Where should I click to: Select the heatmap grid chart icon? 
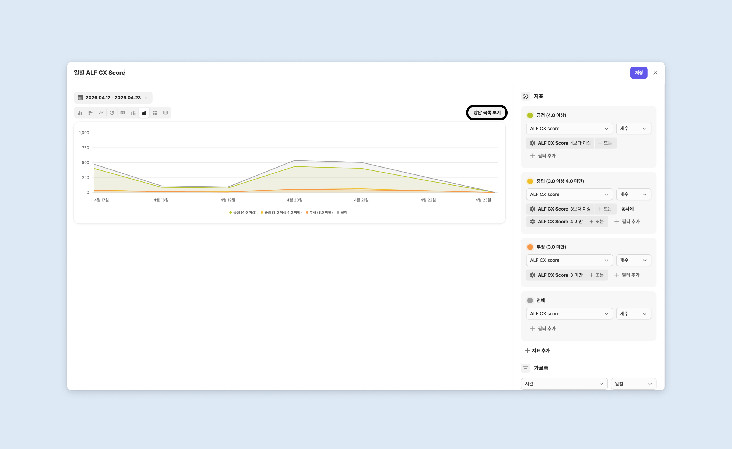point(154,113)
